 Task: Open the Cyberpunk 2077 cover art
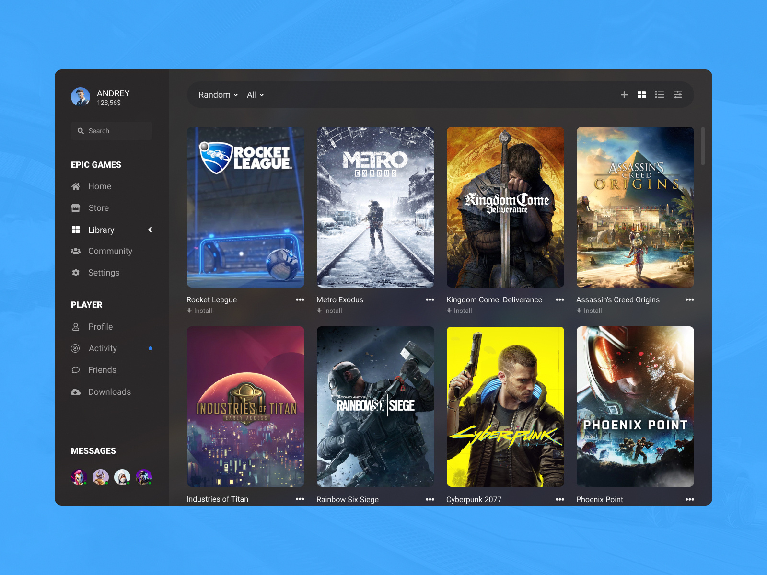(505, 407)
